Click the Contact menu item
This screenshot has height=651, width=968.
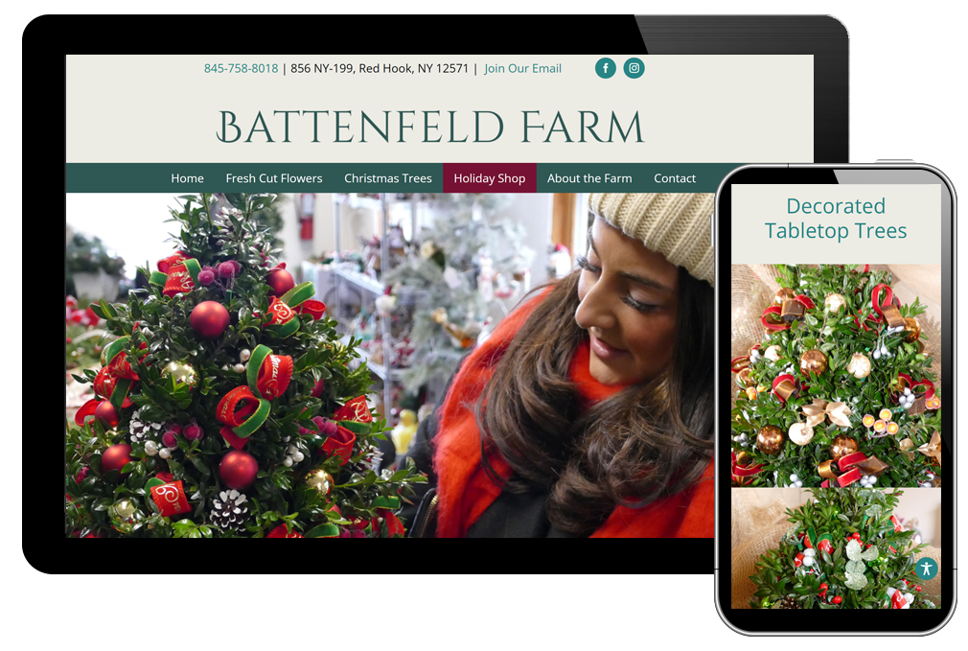[675, 178]
